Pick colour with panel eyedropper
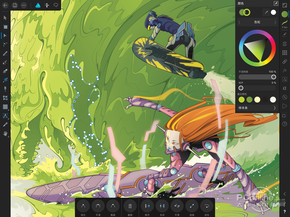The image size is (290, 217). 266,13
